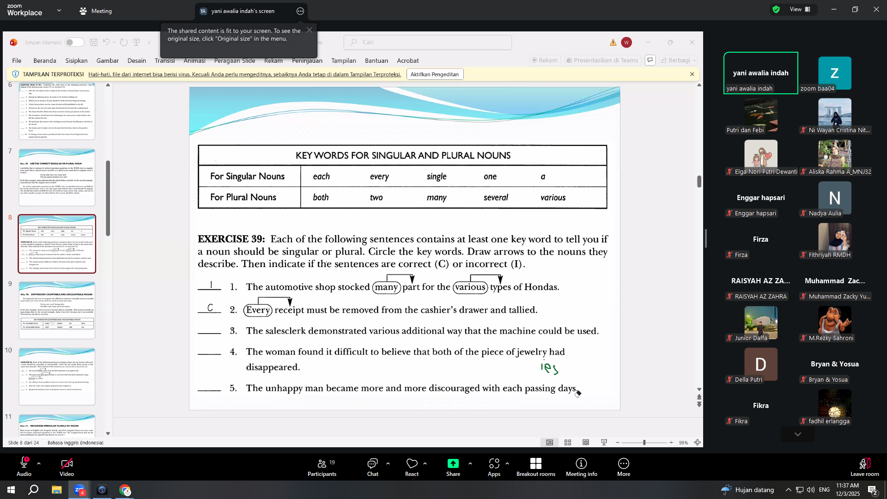Select Reading view in status bar
887x499 pixels.
click(586, 442)
